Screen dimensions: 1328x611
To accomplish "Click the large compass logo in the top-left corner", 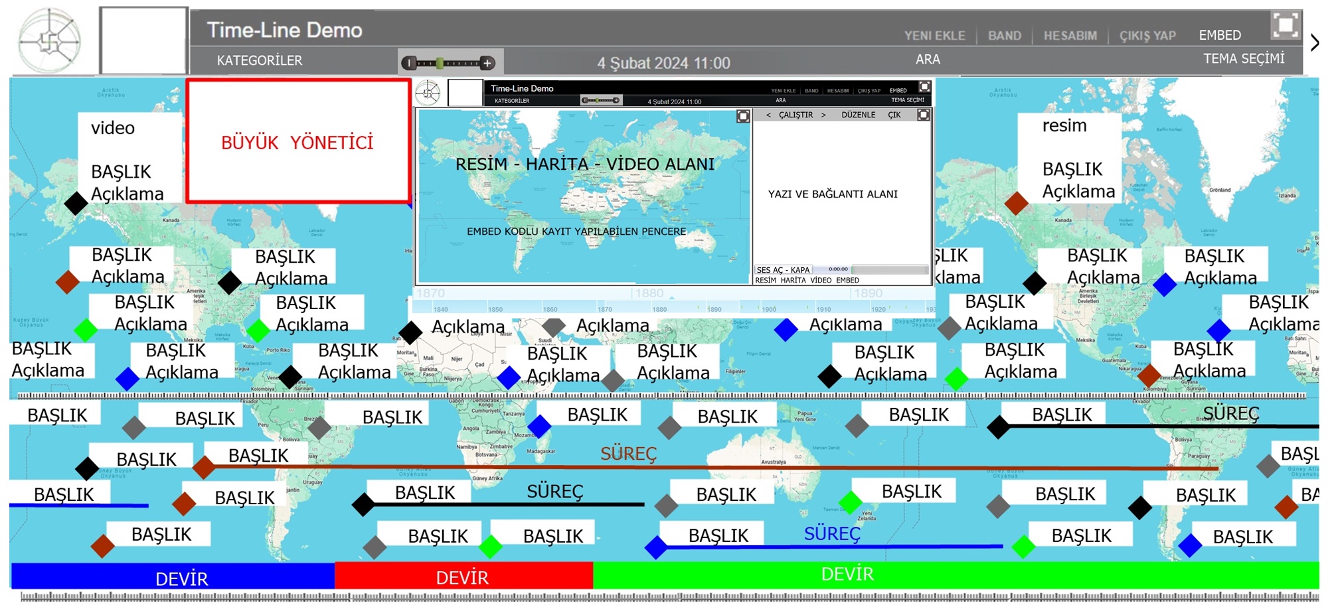I will pyautogui.click(x=50, y=41).
